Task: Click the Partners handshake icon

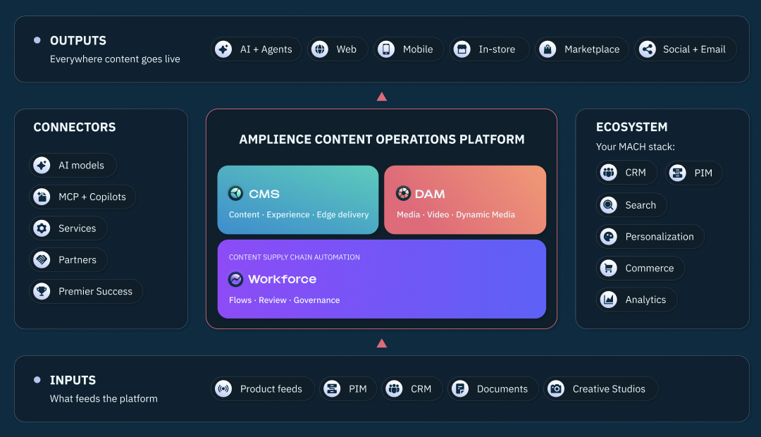Action: pos(42,260)
